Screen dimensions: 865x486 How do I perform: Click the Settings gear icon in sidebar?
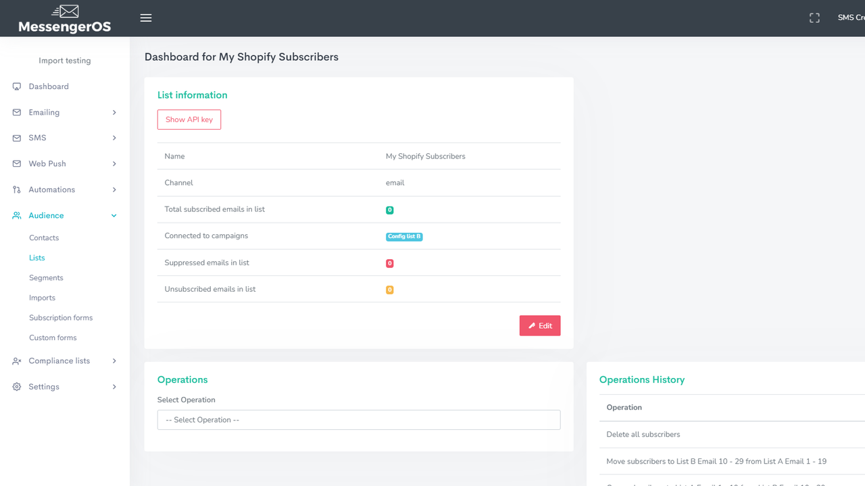tap(17, 387)
